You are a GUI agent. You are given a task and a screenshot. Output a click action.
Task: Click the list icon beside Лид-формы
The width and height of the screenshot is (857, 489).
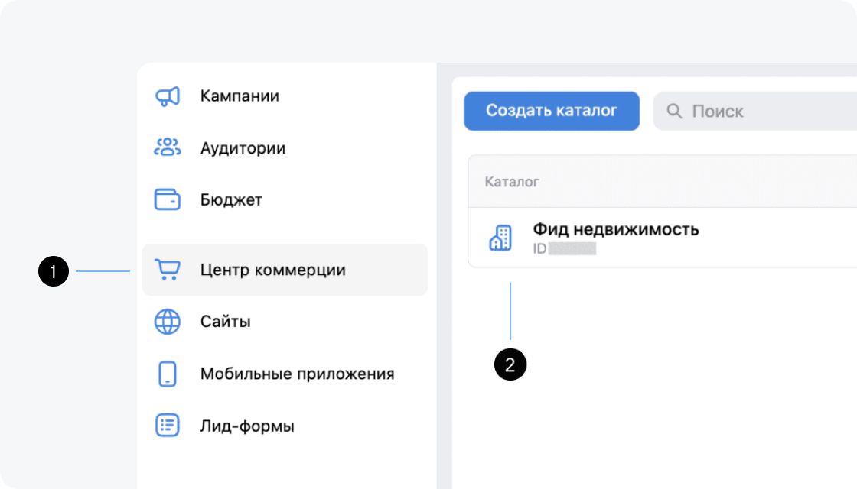[168, 425]
